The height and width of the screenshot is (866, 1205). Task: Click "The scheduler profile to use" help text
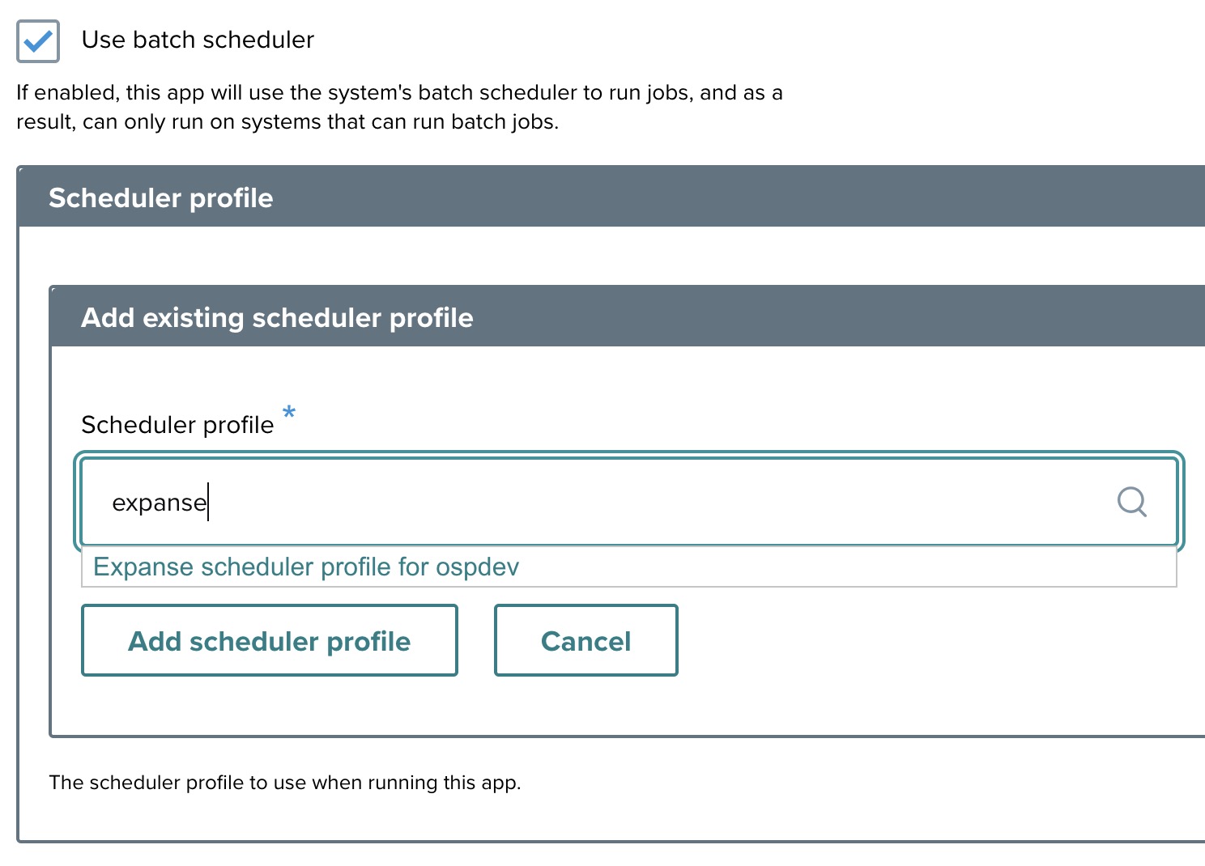pyautogui.click(x=284, y=783)
